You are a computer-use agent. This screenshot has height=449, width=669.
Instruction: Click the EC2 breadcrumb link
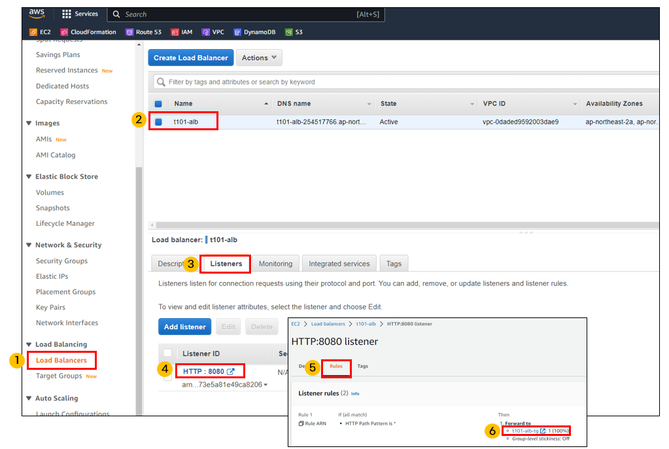tap(295, 324)
